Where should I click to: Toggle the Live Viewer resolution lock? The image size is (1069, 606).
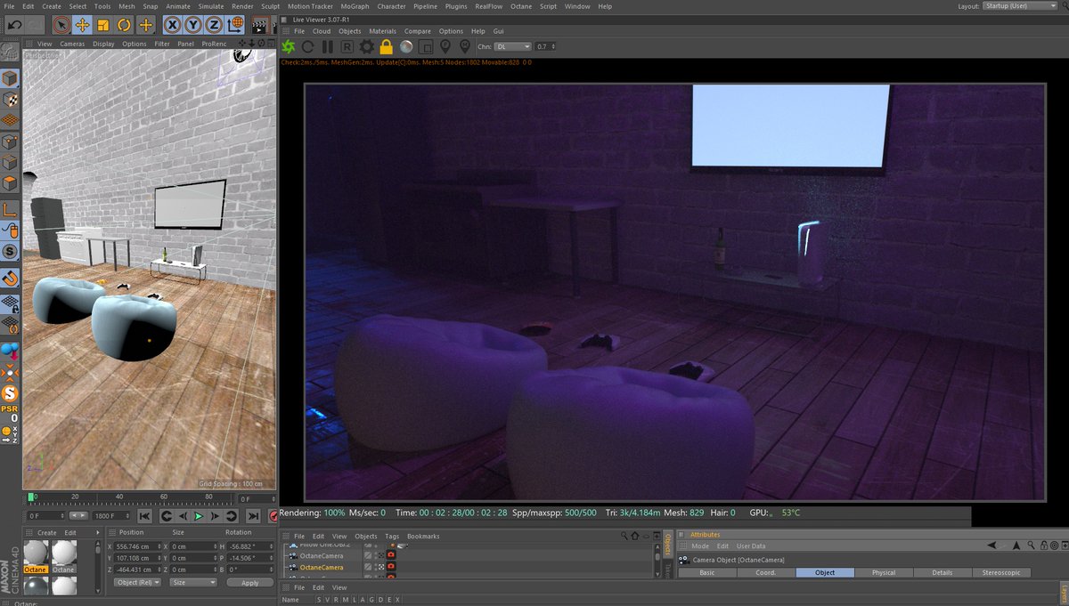coord(386,46)
